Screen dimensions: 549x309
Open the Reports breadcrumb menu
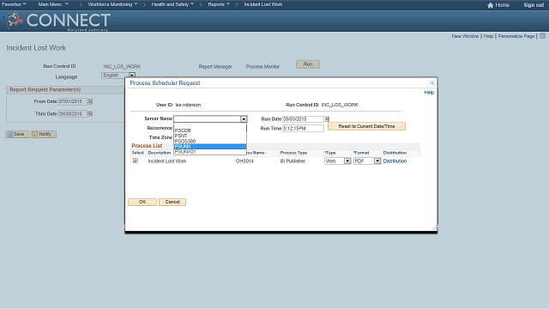[219, 4]
